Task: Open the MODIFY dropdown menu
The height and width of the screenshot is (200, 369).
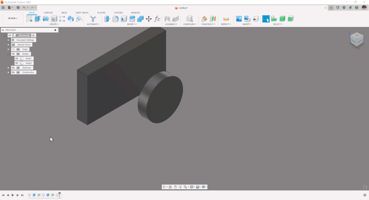Action: coord(132,24)
